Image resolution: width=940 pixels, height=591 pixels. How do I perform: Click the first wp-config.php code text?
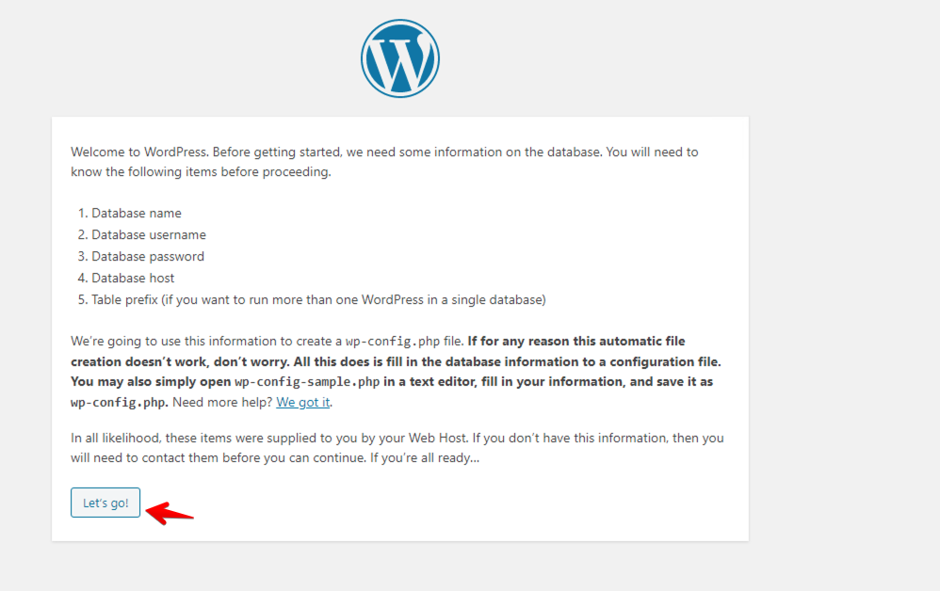393,341
